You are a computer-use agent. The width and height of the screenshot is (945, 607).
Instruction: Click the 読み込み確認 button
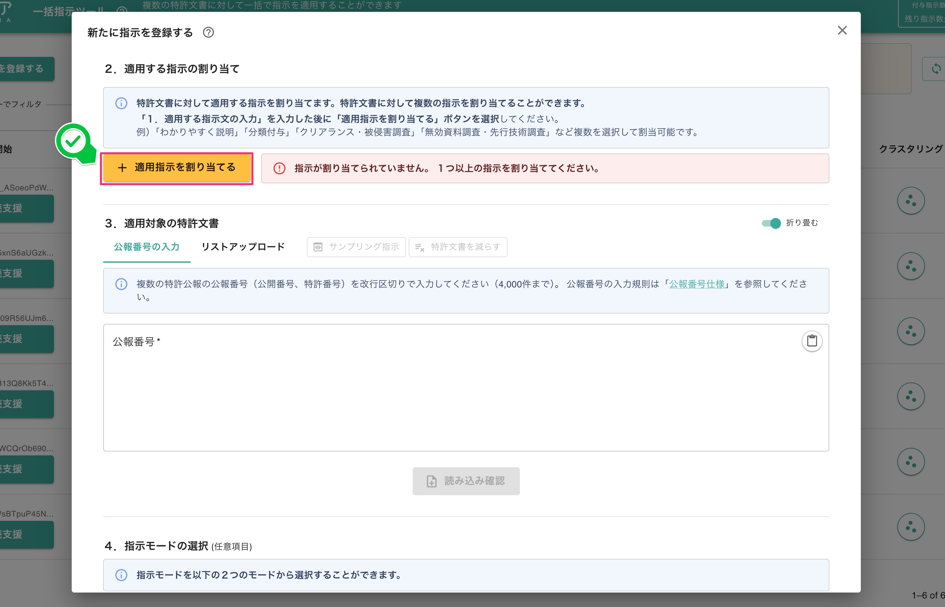click(x=466, y=481)
